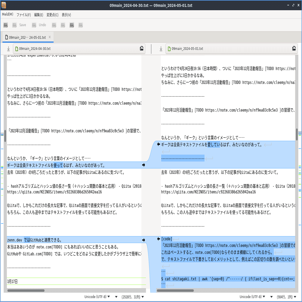Open the (2928行、31列) cursor position dropdown
The height and width of the screenshot is (302, 302).
click(133, 297)
